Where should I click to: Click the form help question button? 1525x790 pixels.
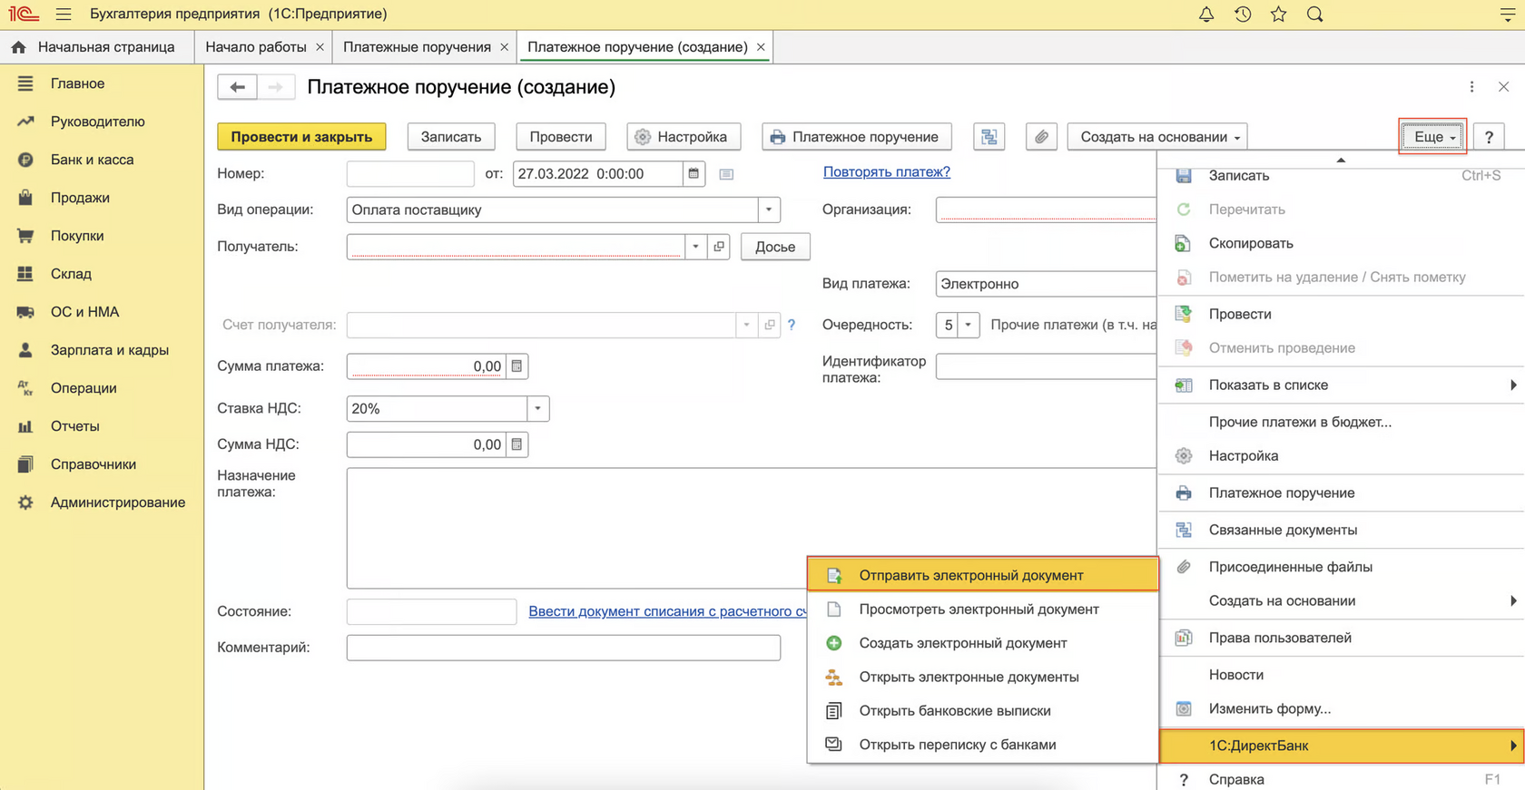pos(1489,137)
